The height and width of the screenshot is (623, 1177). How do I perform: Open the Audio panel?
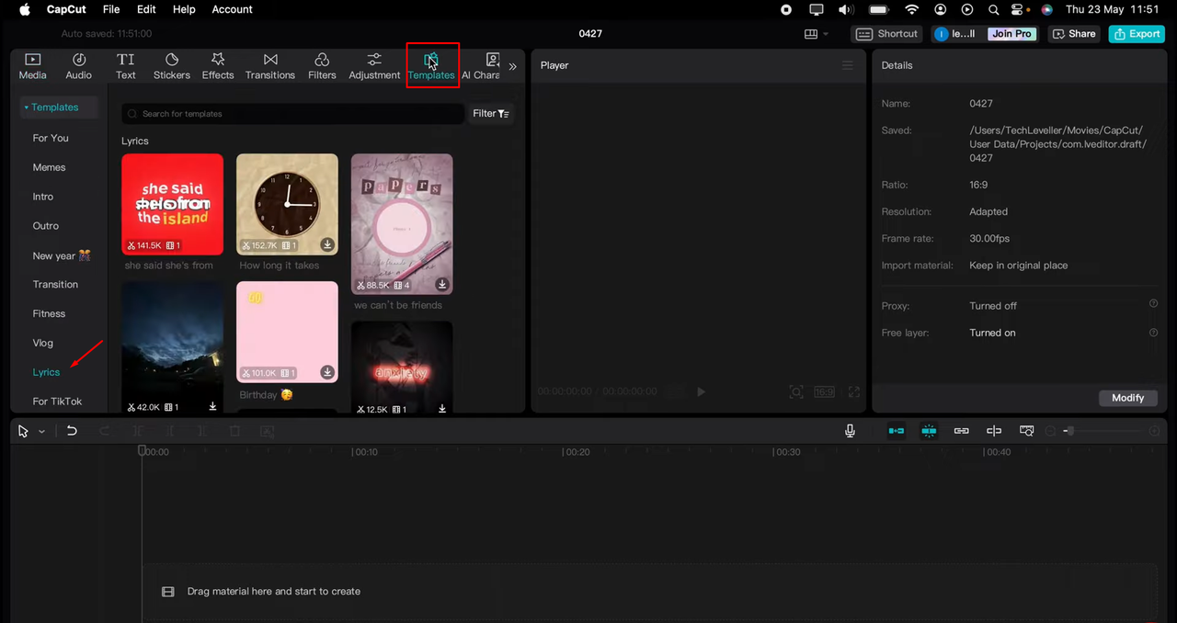(x=79, y=66)
